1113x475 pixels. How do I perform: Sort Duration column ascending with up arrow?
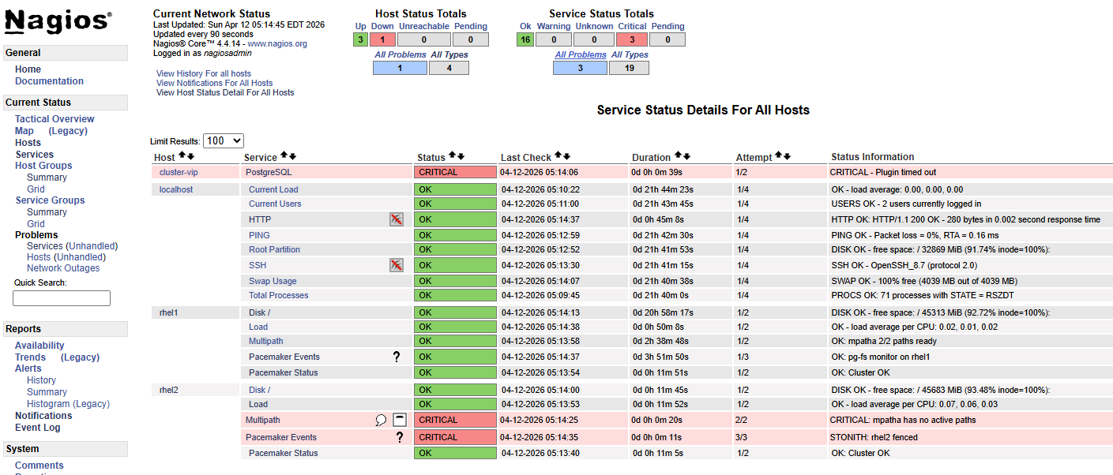click(x=678, y=157)
